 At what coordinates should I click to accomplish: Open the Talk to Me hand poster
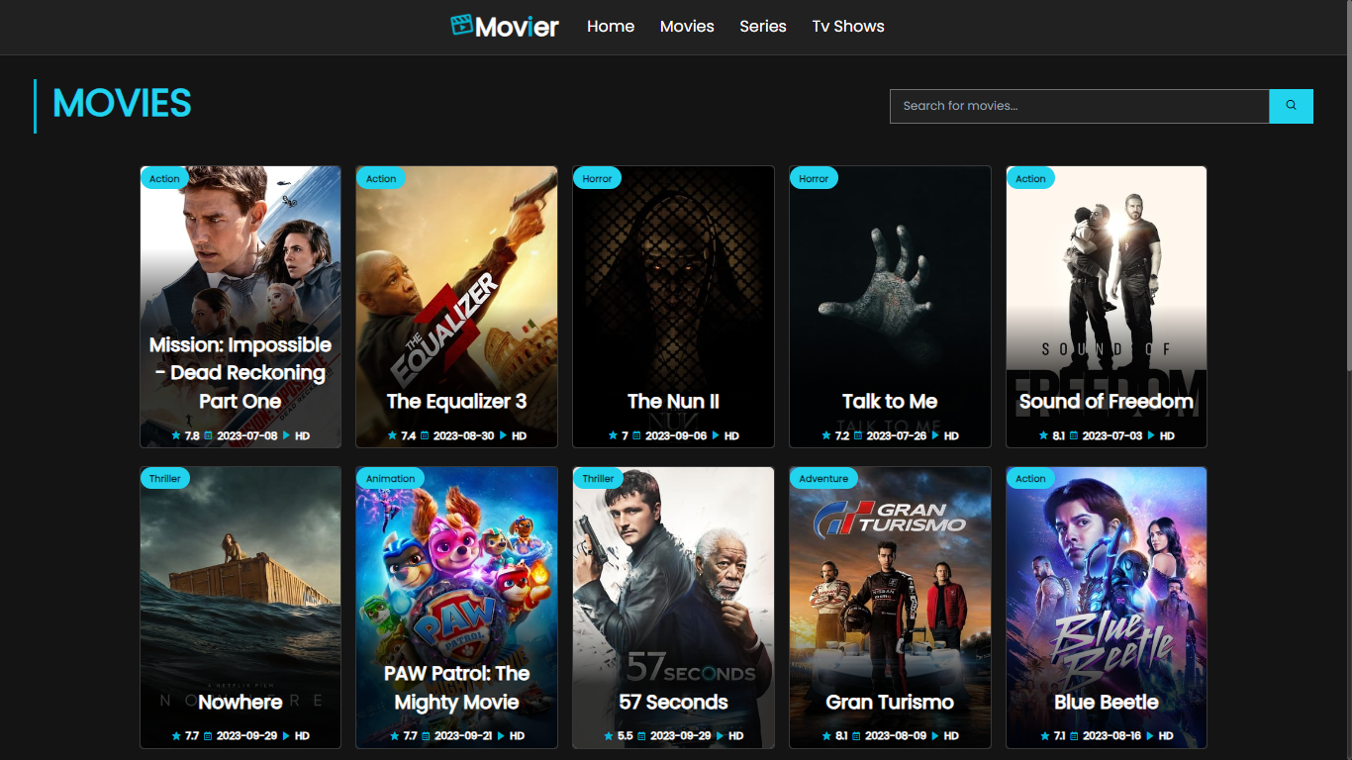click(x=890, y=307)
